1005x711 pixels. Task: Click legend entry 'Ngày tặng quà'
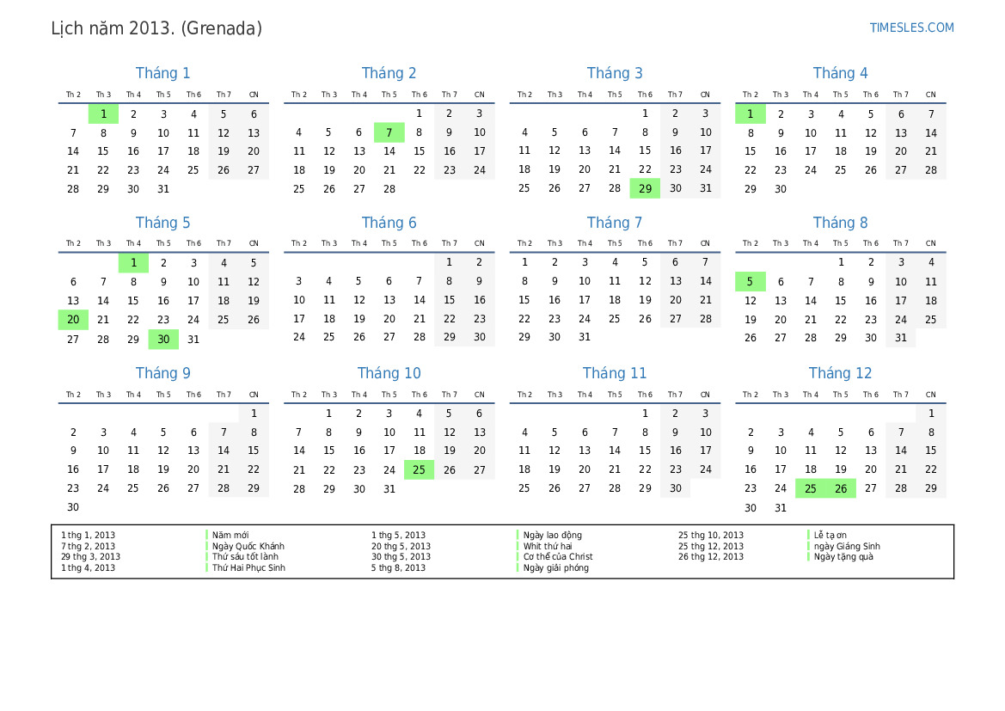(x=843, y=556)
